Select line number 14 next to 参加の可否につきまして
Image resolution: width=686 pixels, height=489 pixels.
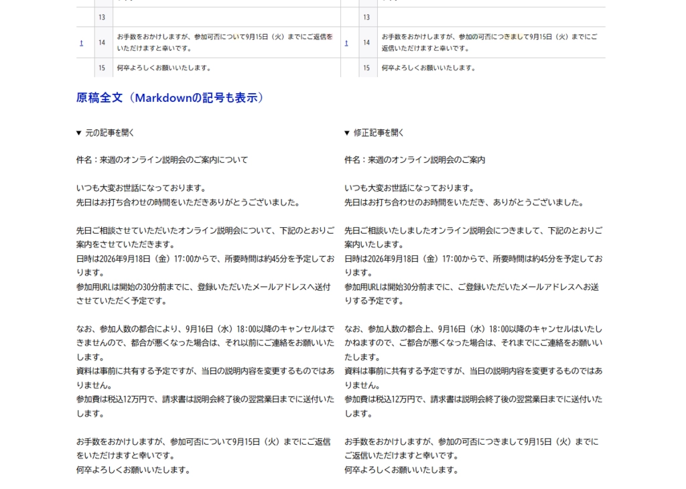coord(366,43)
